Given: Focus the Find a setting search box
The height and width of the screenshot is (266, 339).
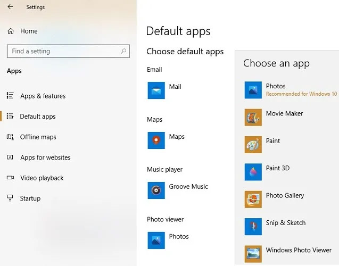Looking at the screenshot, I should point(68,51).
